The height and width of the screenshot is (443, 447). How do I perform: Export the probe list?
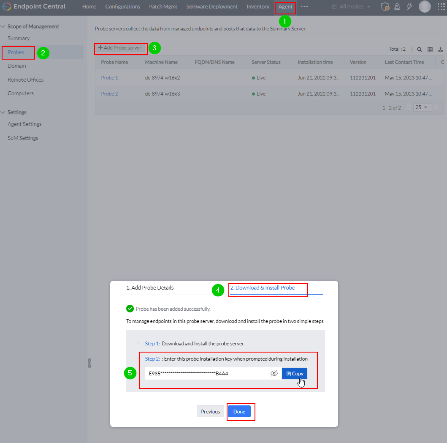coord(440,49)
